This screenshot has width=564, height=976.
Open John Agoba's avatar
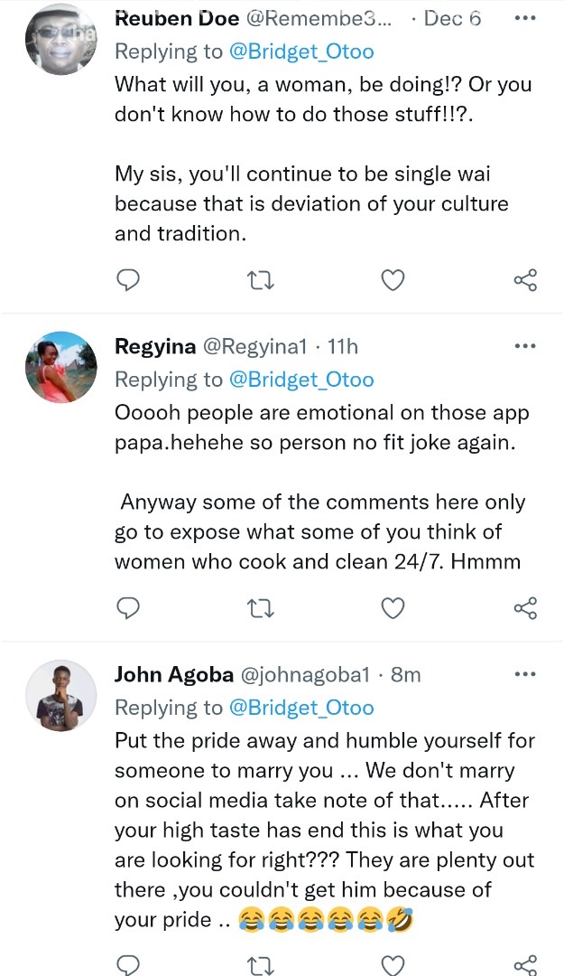pyautogui.click(x=61, y=695)
